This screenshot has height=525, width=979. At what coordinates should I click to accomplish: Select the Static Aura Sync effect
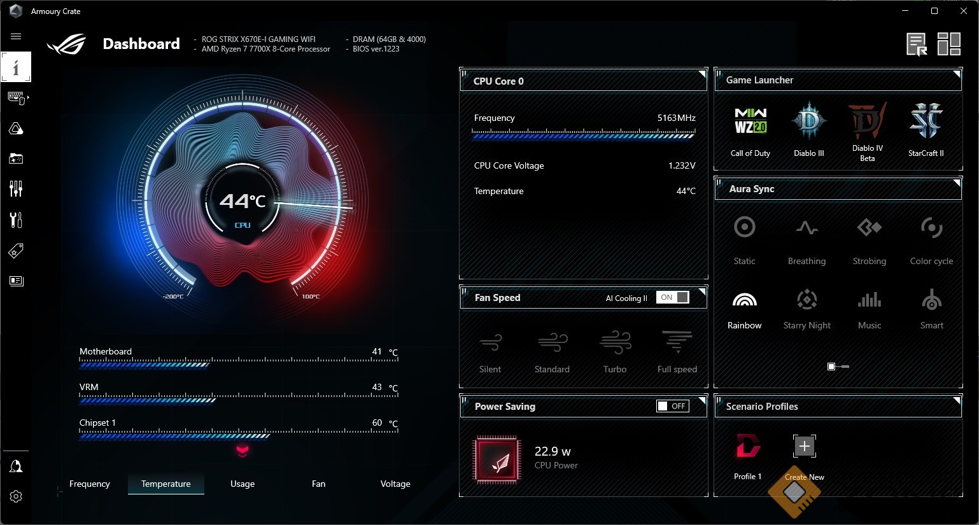(744, 241)
